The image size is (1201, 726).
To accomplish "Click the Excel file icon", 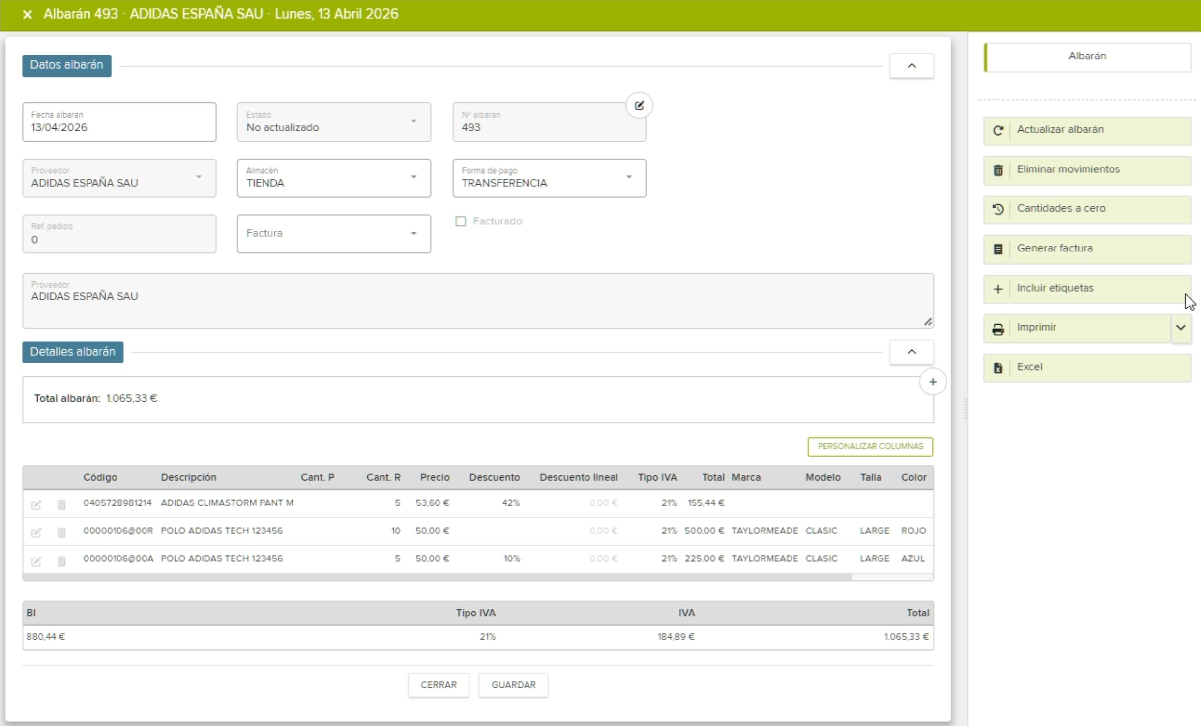I will pyautogui.click(x=998, y=368).
